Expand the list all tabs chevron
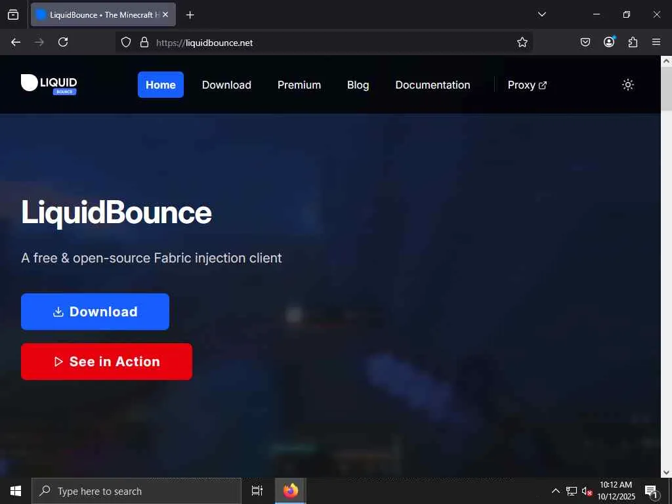Viewport: 672px width, 504px height. coord(541,14)
